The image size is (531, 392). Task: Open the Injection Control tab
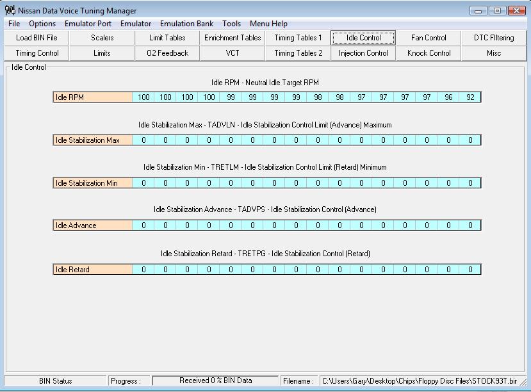point(363,53)
